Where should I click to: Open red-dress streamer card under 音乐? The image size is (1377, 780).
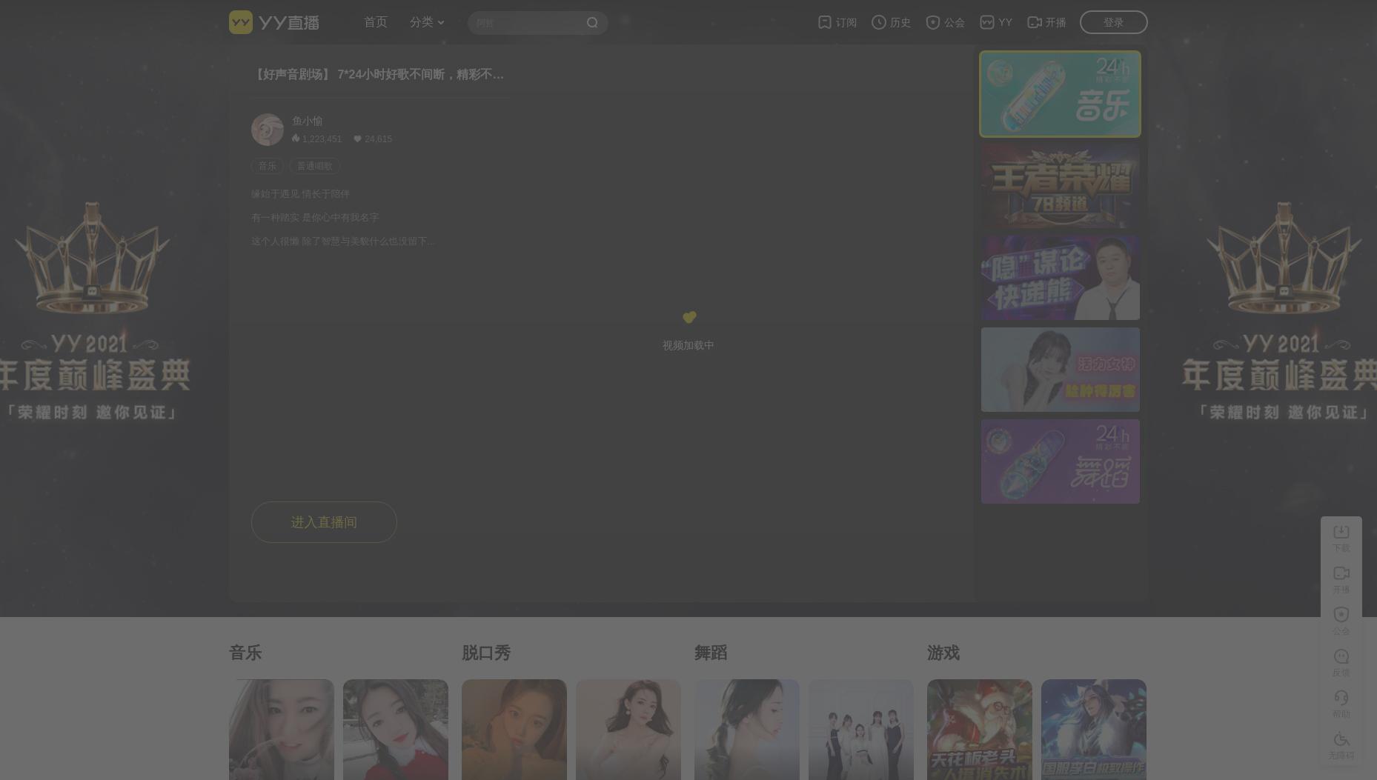(x=396, y=730)
